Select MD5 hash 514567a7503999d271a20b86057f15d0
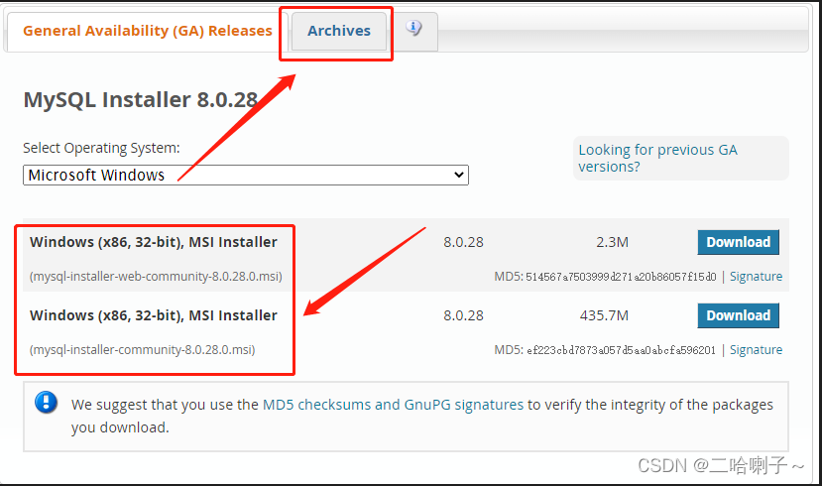This screenshot has height=486, width=822. point(621,277)
